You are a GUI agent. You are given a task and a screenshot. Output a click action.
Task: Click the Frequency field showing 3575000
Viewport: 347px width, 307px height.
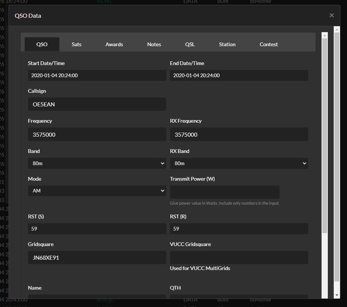tap(97, 134)
